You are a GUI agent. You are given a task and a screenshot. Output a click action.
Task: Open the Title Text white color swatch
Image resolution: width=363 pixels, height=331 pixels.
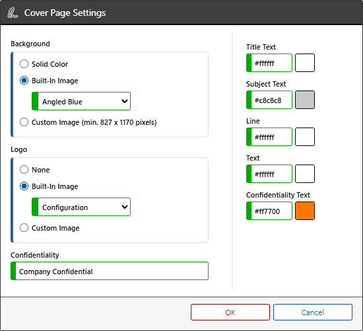pos(305,63)
